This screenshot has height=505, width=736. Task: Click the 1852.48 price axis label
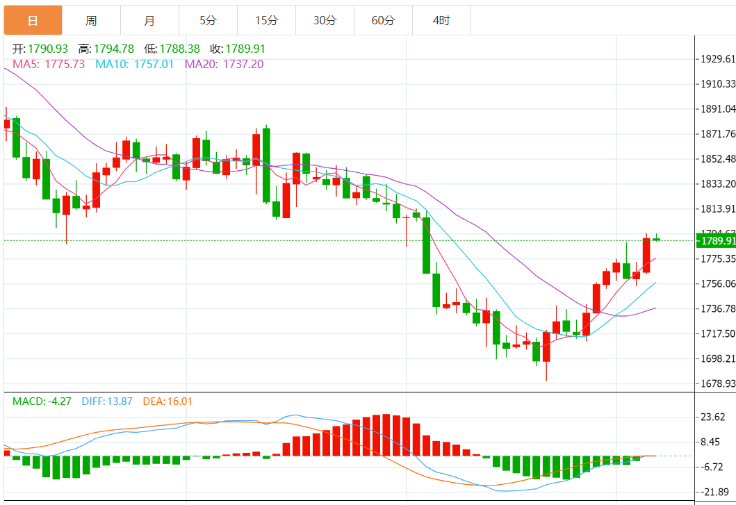point(718,158)
